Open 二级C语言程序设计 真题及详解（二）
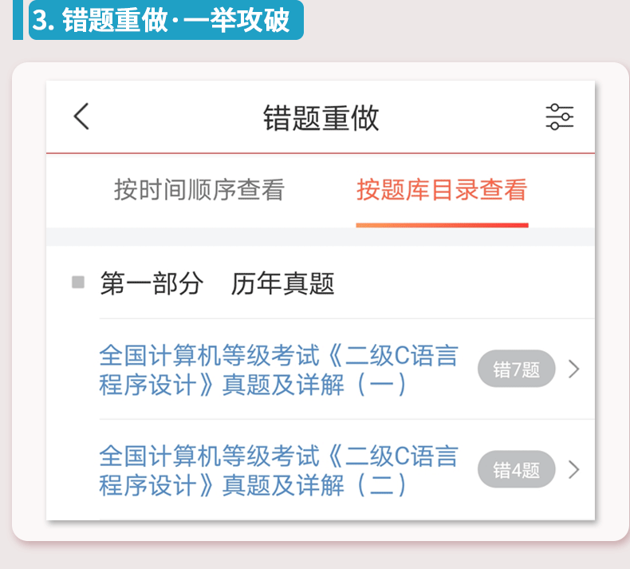 click(x=278, y=470)
